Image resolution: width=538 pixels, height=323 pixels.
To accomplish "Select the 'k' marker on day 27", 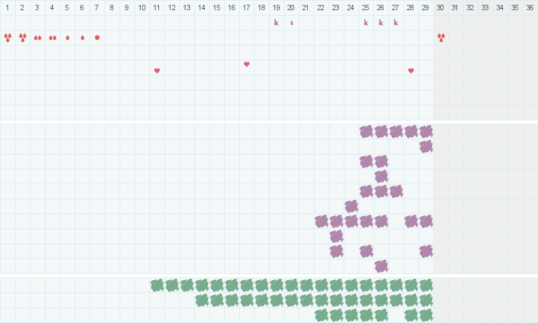I will 396,22.
